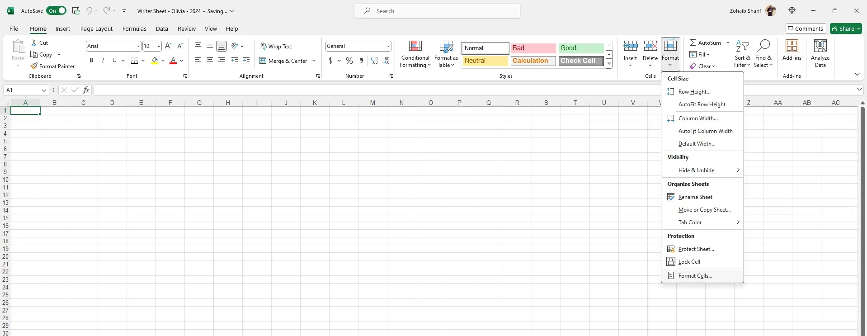Increase font size with the large A
The height and width of the screenshot is (336, 867).
(168, 46)
